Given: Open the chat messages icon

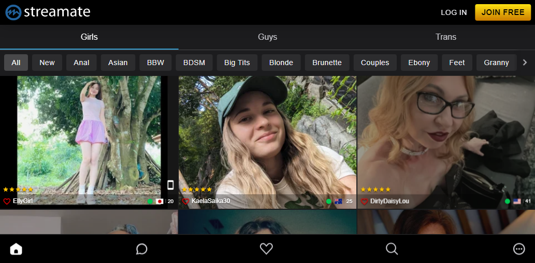Looking at the screenshot, I should (141, 249).
